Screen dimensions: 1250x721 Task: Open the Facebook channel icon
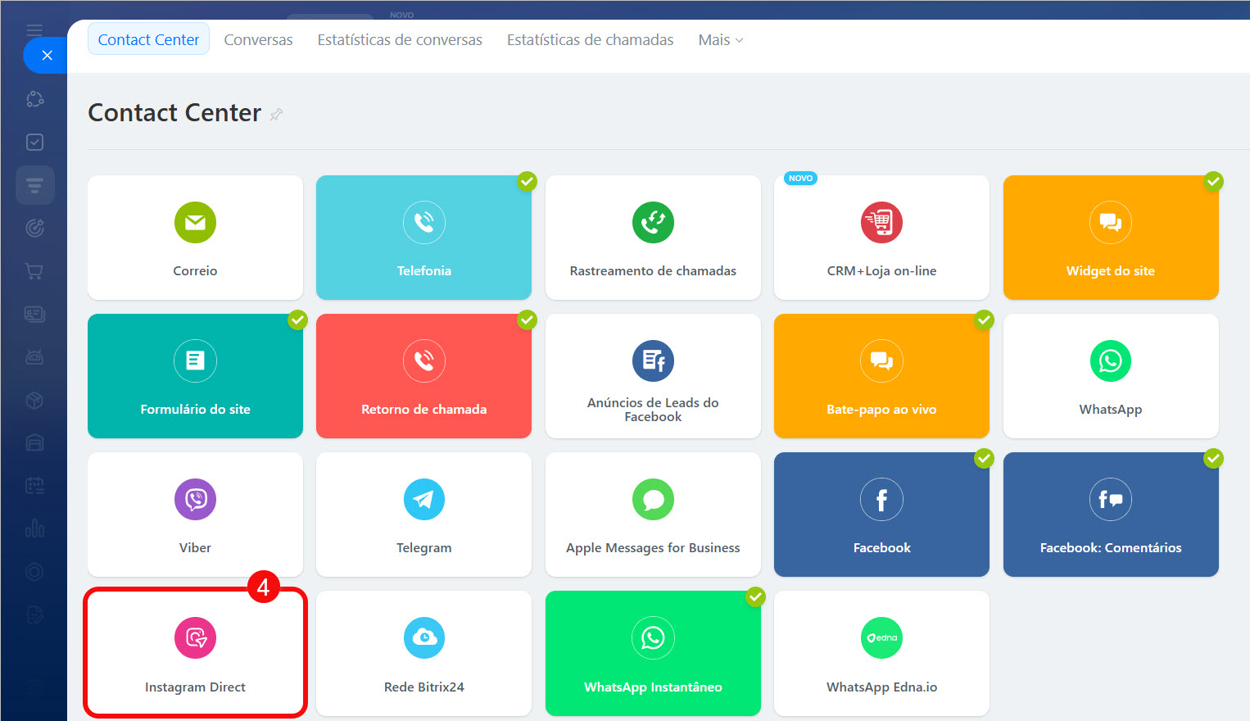coord(881,499)
